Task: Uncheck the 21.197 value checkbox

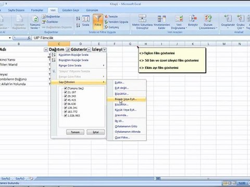Action: pos(66,92)
